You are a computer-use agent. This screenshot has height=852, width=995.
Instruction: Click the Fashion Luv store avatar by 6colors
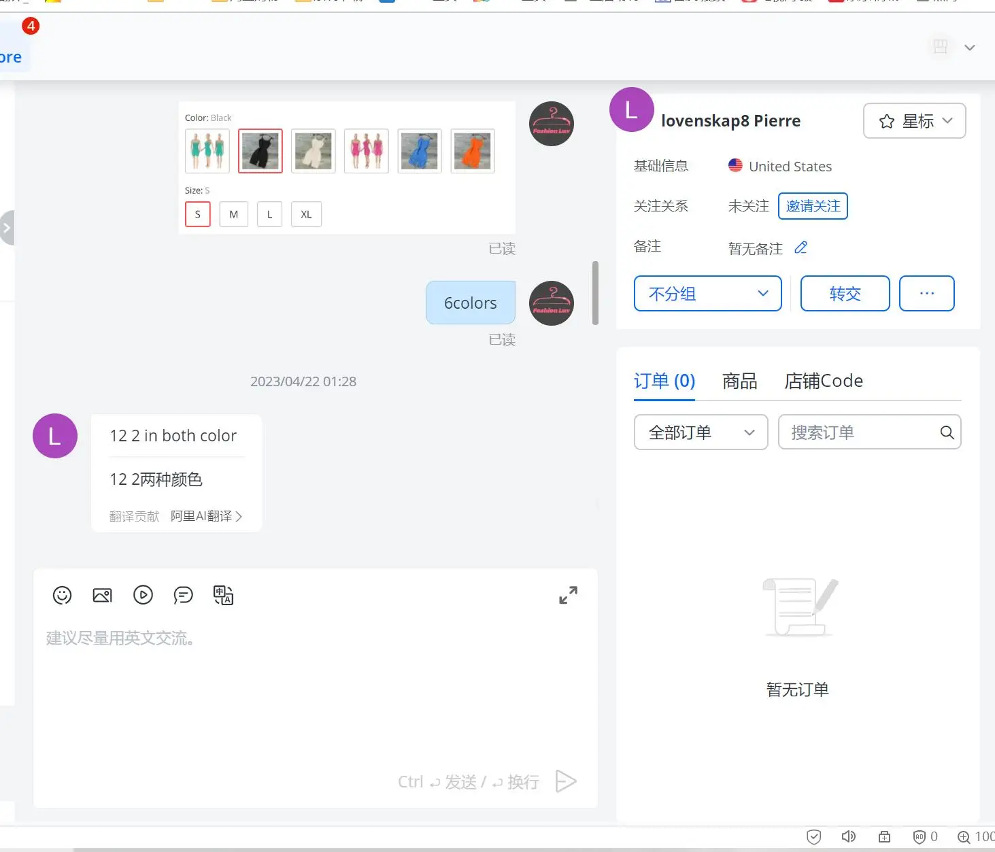point(552,303)
